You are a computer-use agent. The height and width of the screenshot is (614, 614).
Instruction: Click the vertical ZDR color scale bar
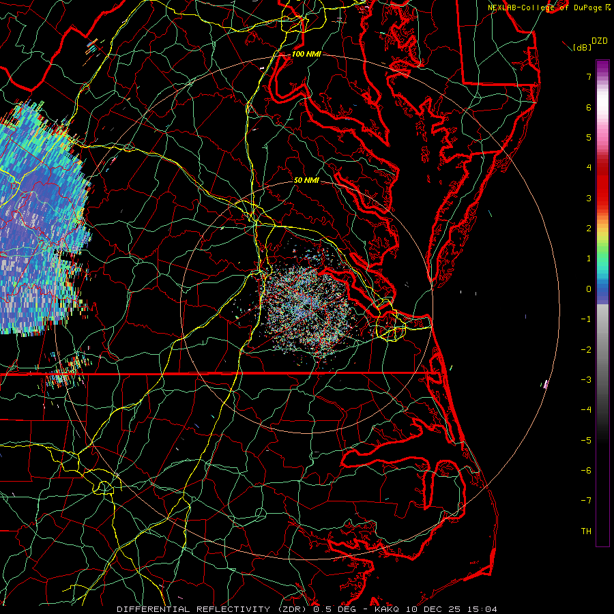(602, 303)
